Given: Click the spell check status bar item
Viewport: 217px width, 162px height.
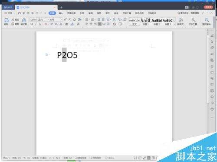Looking at the screenshot, I should tap(80, 158).
